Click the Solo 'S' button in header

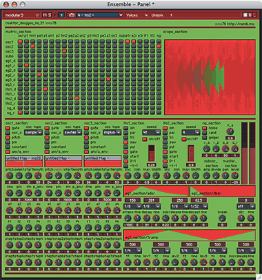[x=50, y=15]
